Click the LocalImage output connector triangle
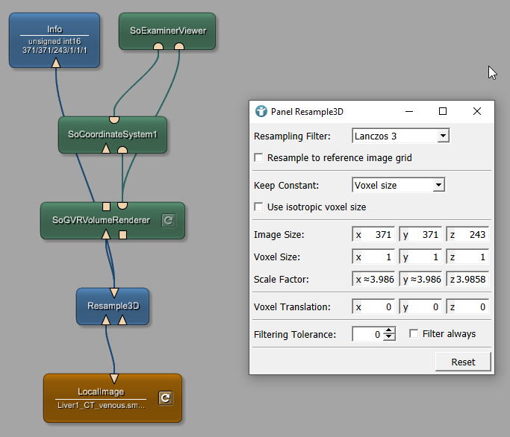This screenshot has height=437, width=510. point(114,379)
